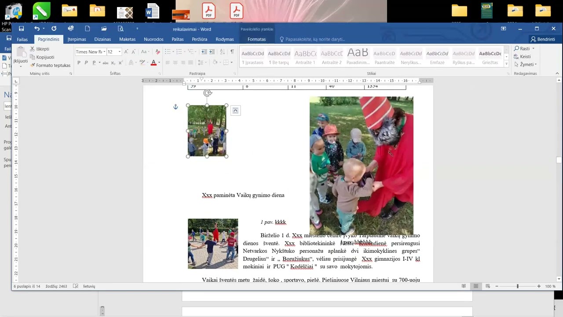563x317 pixels.
Task: Align the text right
Action: coord(183,63)
